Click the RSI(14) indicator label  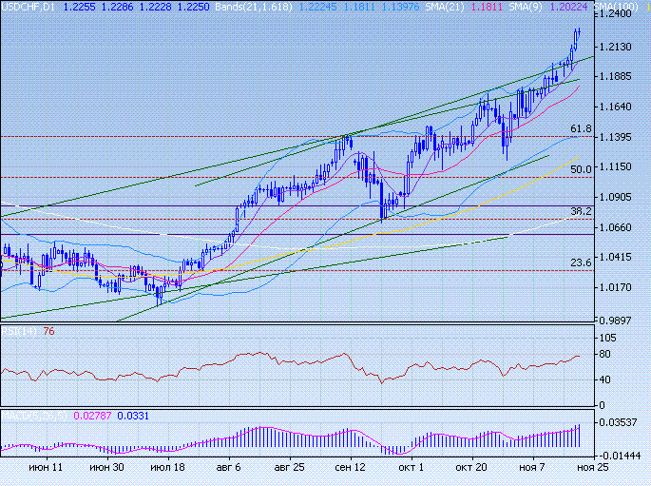point(18,331)
